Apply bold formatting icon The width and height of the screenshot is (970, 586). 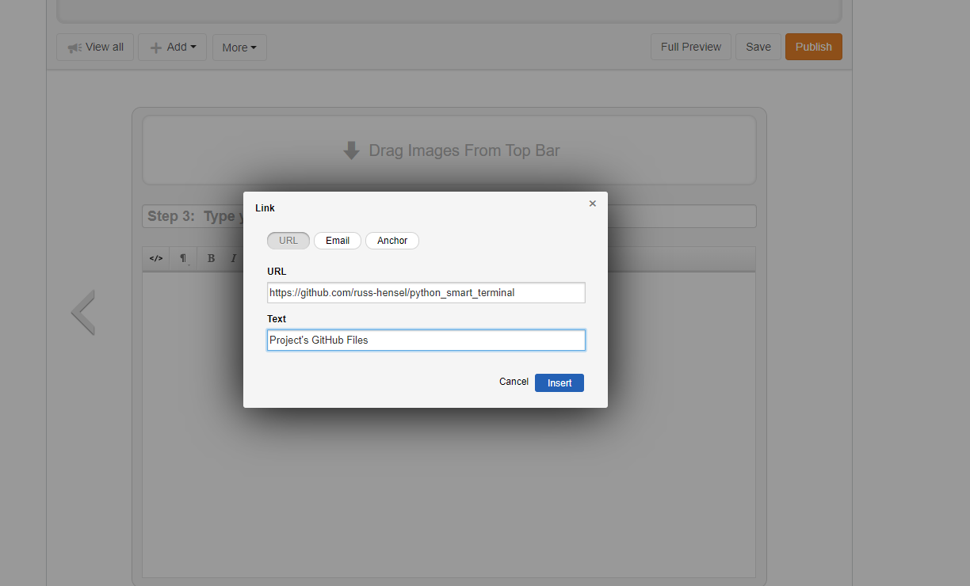(211, 258)
